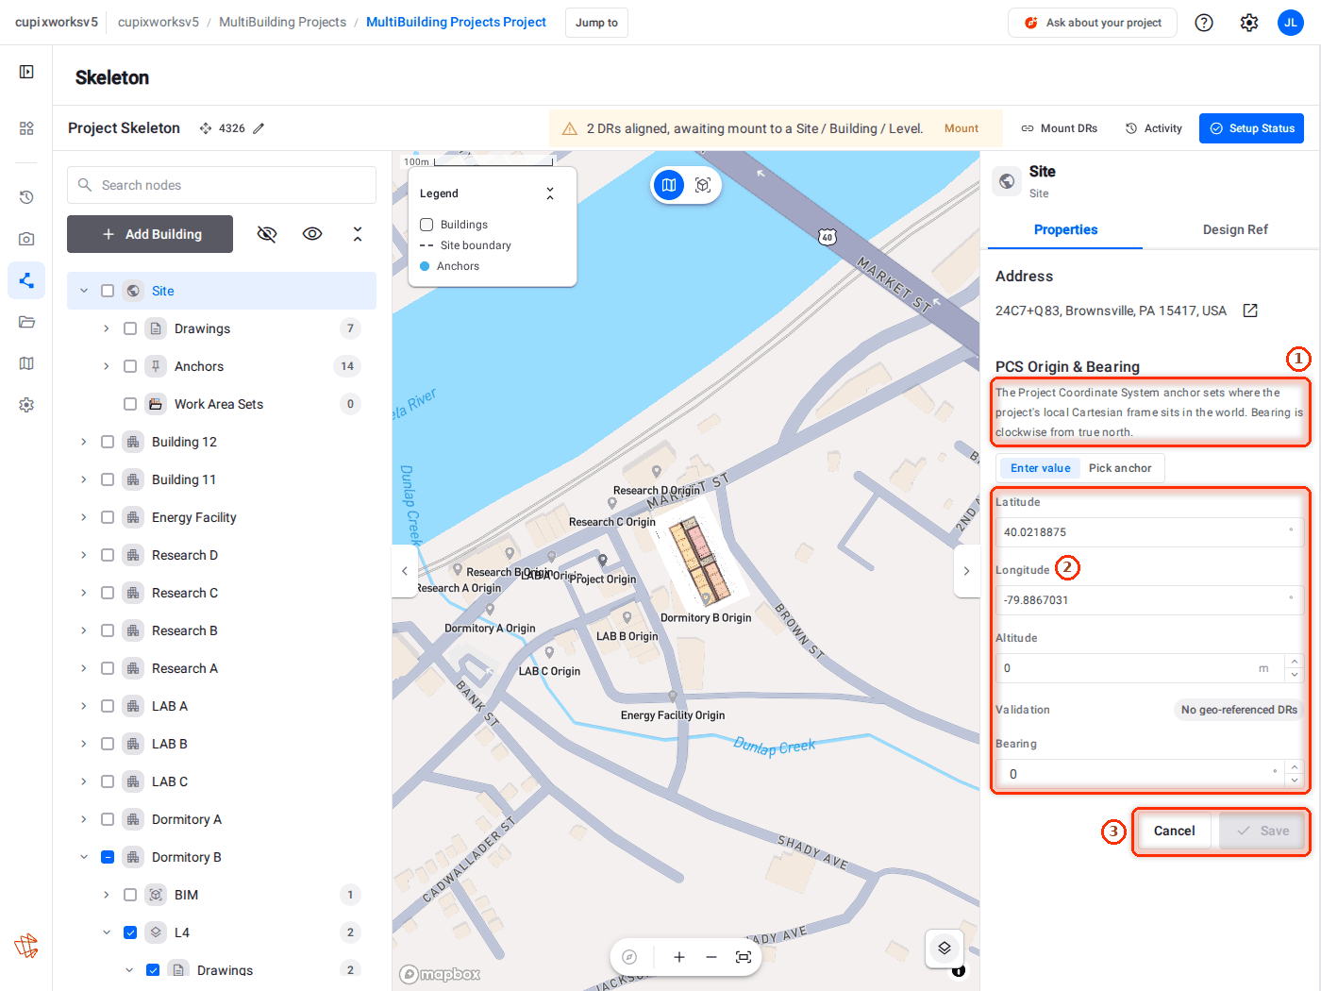Click the Mount link in banner

click(x=961, y=128)
